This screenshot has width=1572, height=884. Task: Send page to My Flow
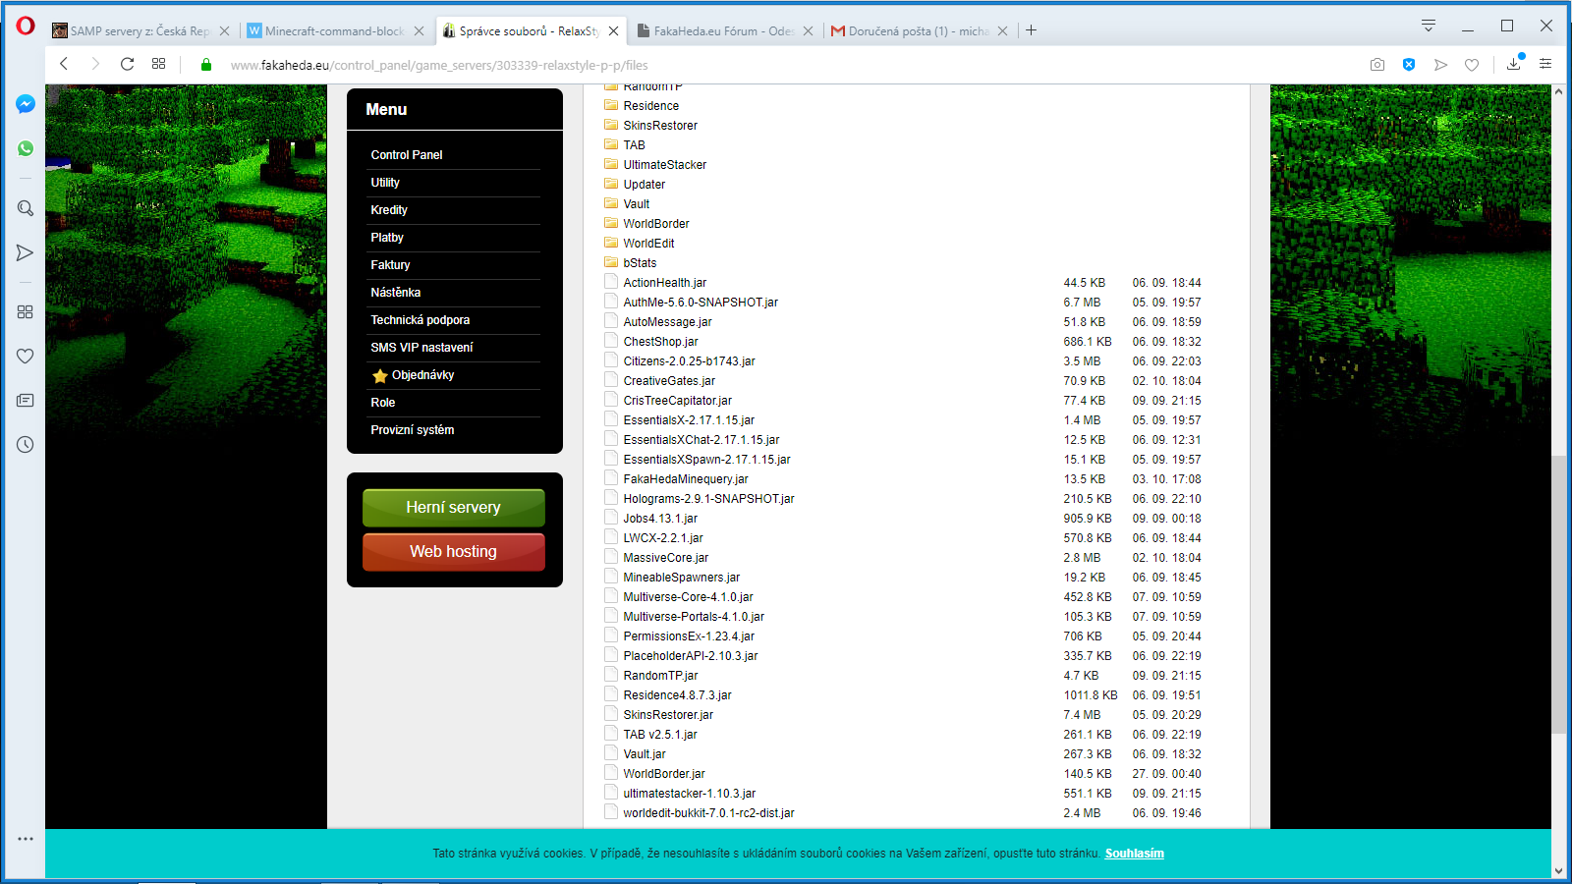pos(1440,64)
